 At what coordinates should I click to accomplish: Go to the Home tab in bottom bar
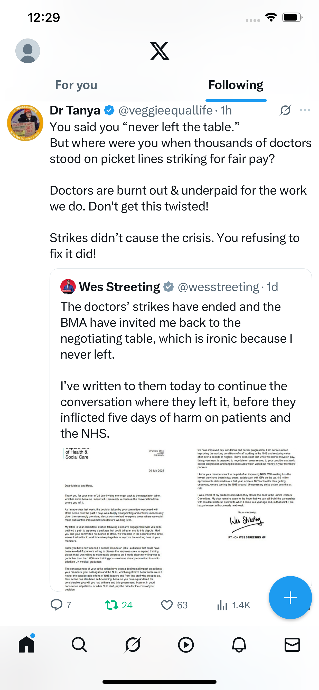tap(26, 644)
